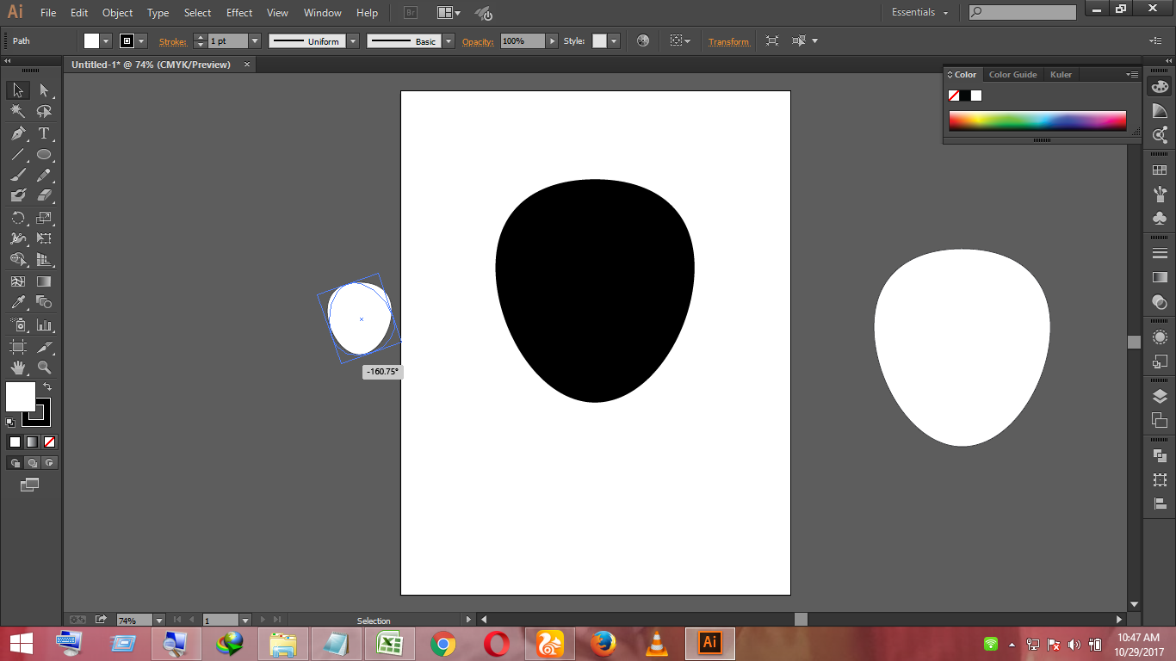Switch to the Color Guide tab
Screen dimensions: 1176x661
(1013, 74)
